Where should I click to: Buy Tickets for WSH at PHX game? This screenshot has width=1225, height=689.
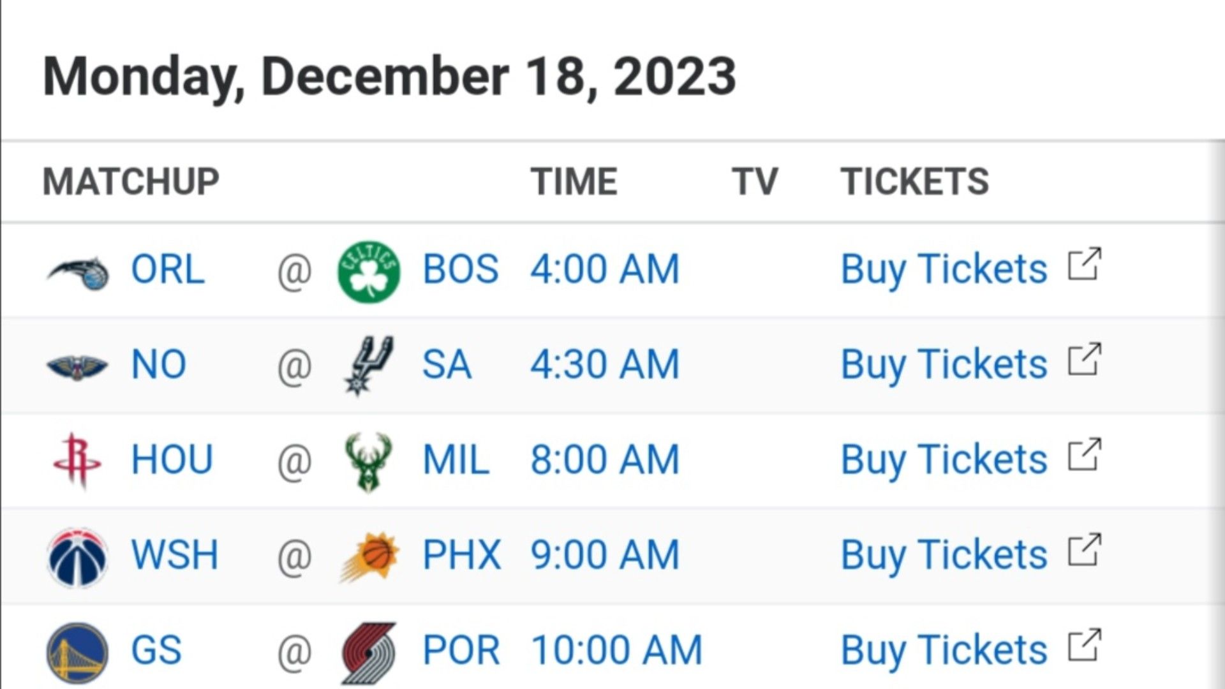point(944,555)
